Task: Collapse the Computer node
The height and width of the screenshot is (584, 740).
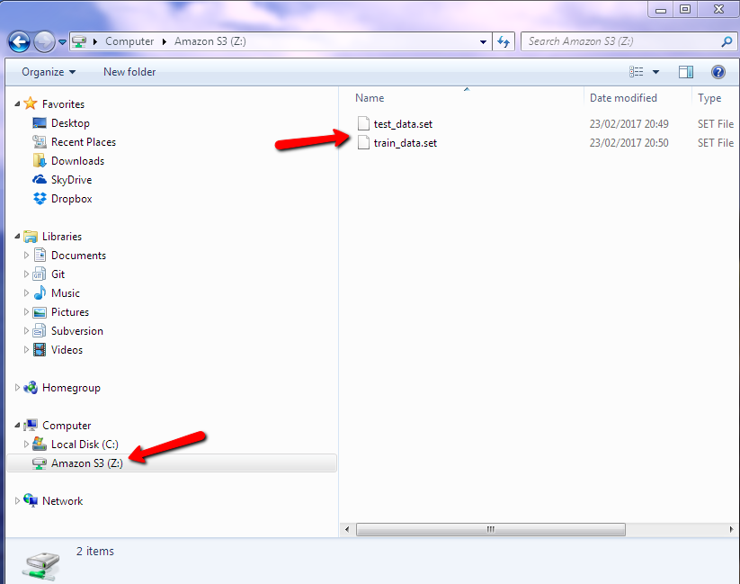Action: point(17,426)
